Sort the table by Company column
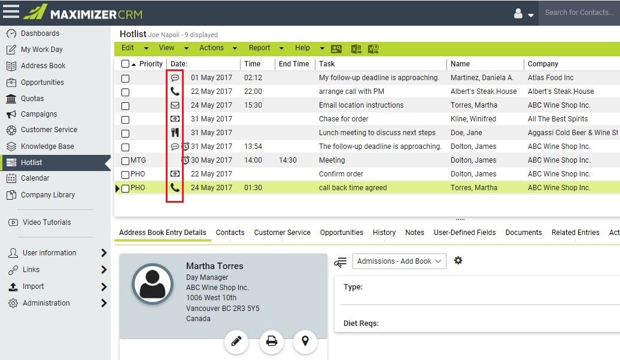 543,63
